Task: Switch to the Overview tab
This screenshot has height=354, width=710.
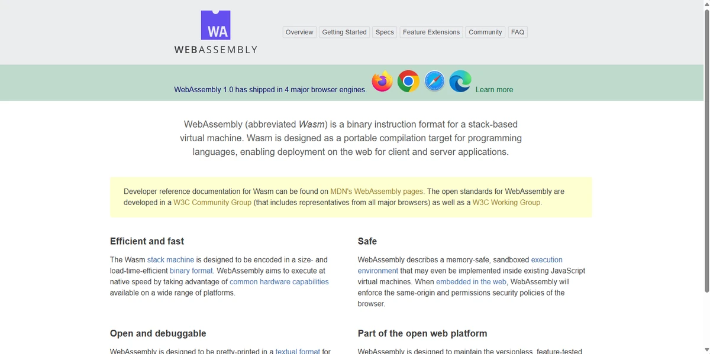Action: 299,32
